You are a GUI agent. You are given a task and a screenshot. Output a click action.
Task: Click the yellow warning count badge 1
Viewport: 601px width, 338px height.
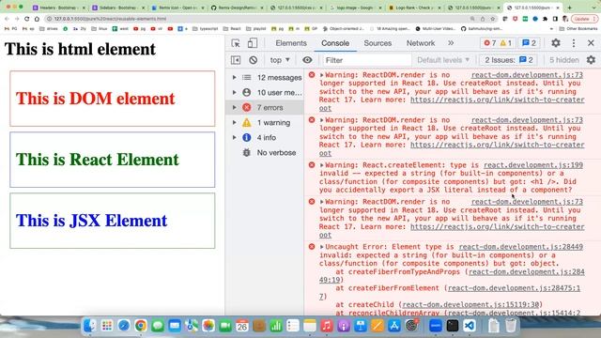coord(506,43)
